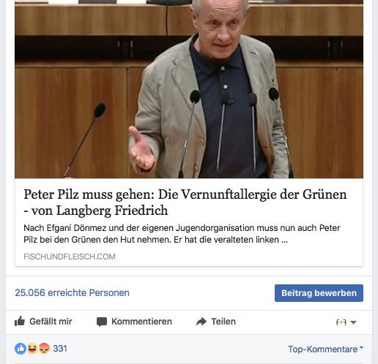Open 25.056 erreichte Personen statistics

(x=72, y=292)
